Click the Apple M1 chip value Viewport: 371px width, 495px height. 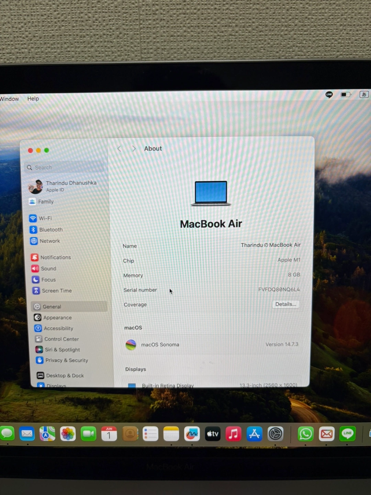289,260
